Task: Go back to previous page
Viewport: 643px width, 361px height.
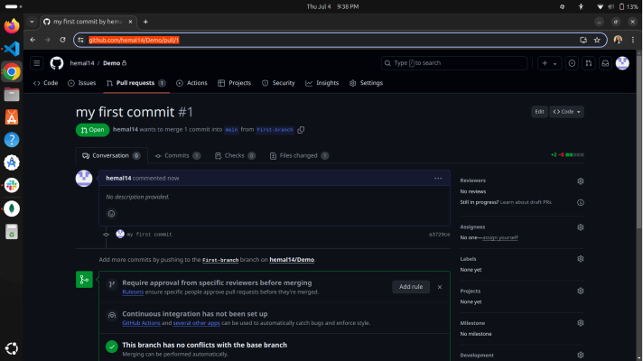Action: [33, 40]
